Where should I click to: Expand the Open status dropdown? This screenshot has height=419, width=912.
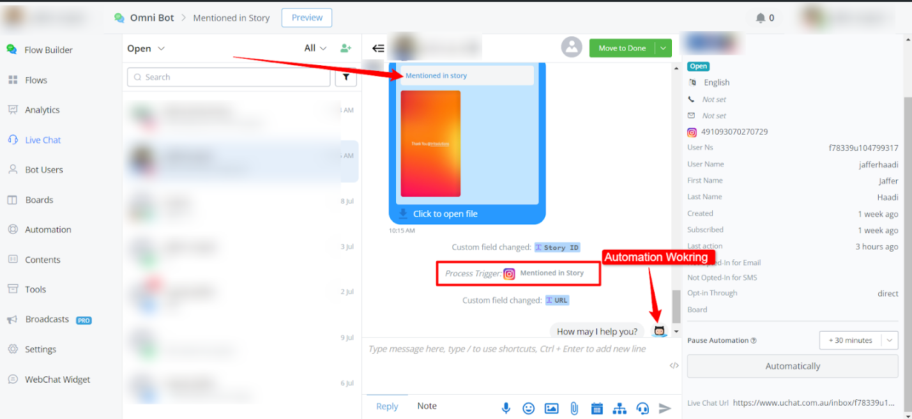tap(146, 49)
